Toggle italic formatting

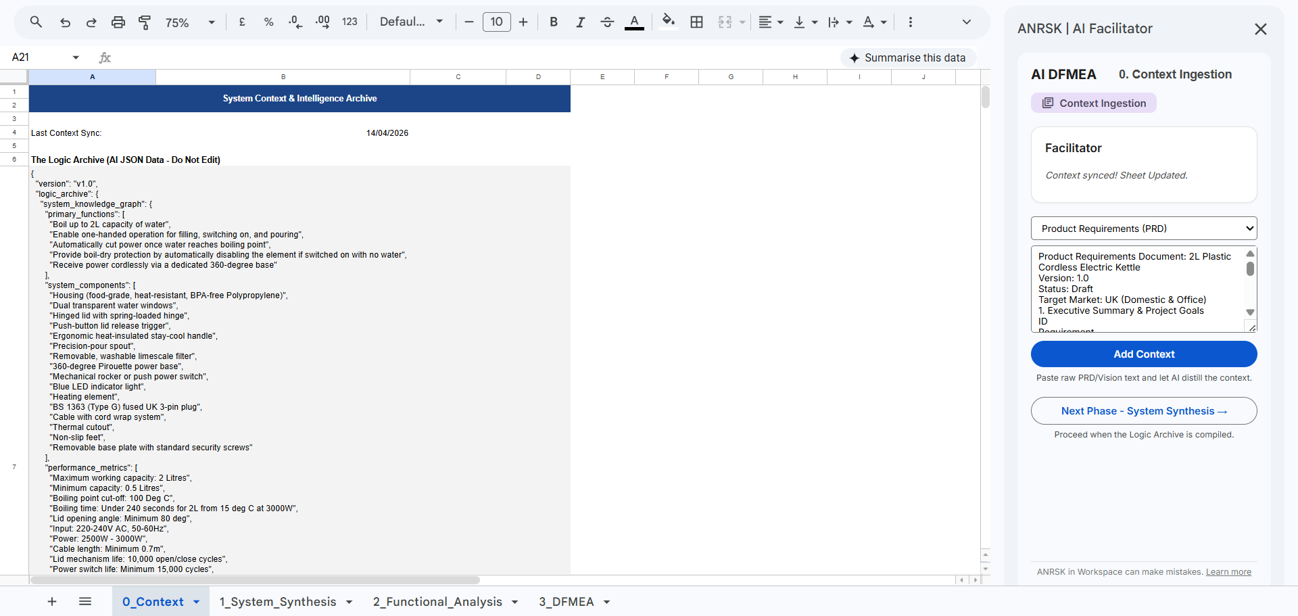point(580,22)
